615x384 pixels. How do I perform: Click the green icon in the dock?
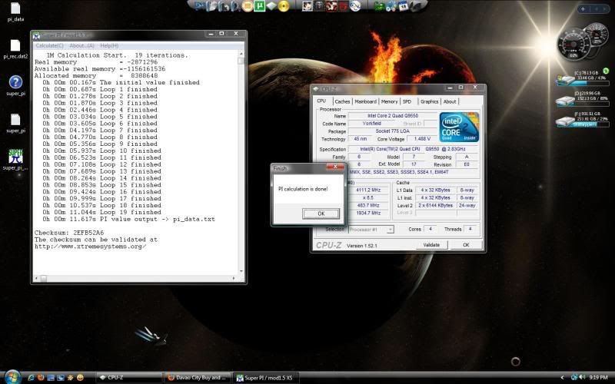[x=379, y=6]
